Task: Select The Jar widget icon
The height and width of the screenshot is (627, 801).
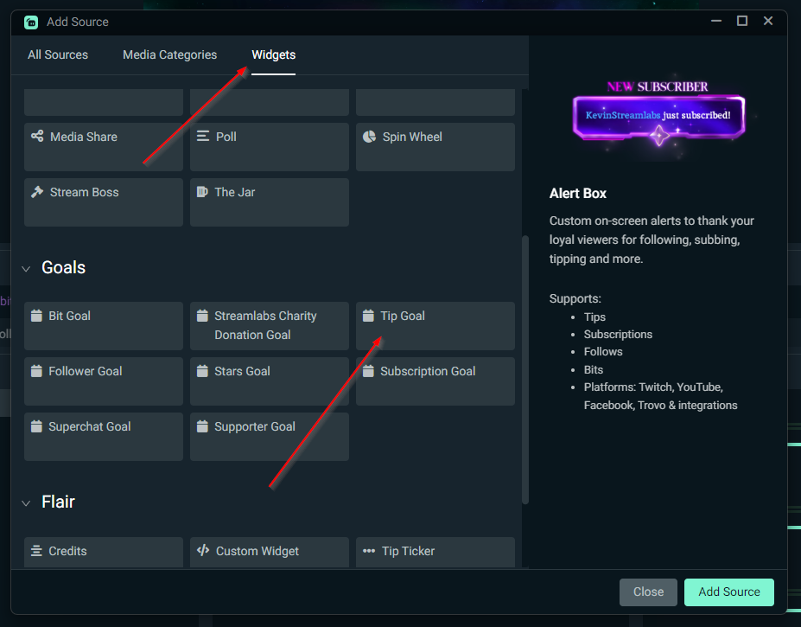Action: pyautogui.click(x=200, y=191)
